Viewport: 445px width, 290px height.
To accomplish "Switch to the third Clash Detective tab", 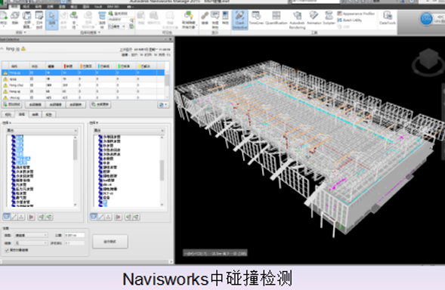I will (36, 114).
